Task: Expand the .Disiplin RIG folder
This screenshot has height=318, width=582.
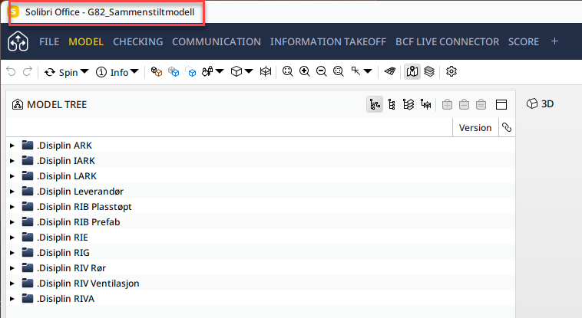Action: (12, 253)
